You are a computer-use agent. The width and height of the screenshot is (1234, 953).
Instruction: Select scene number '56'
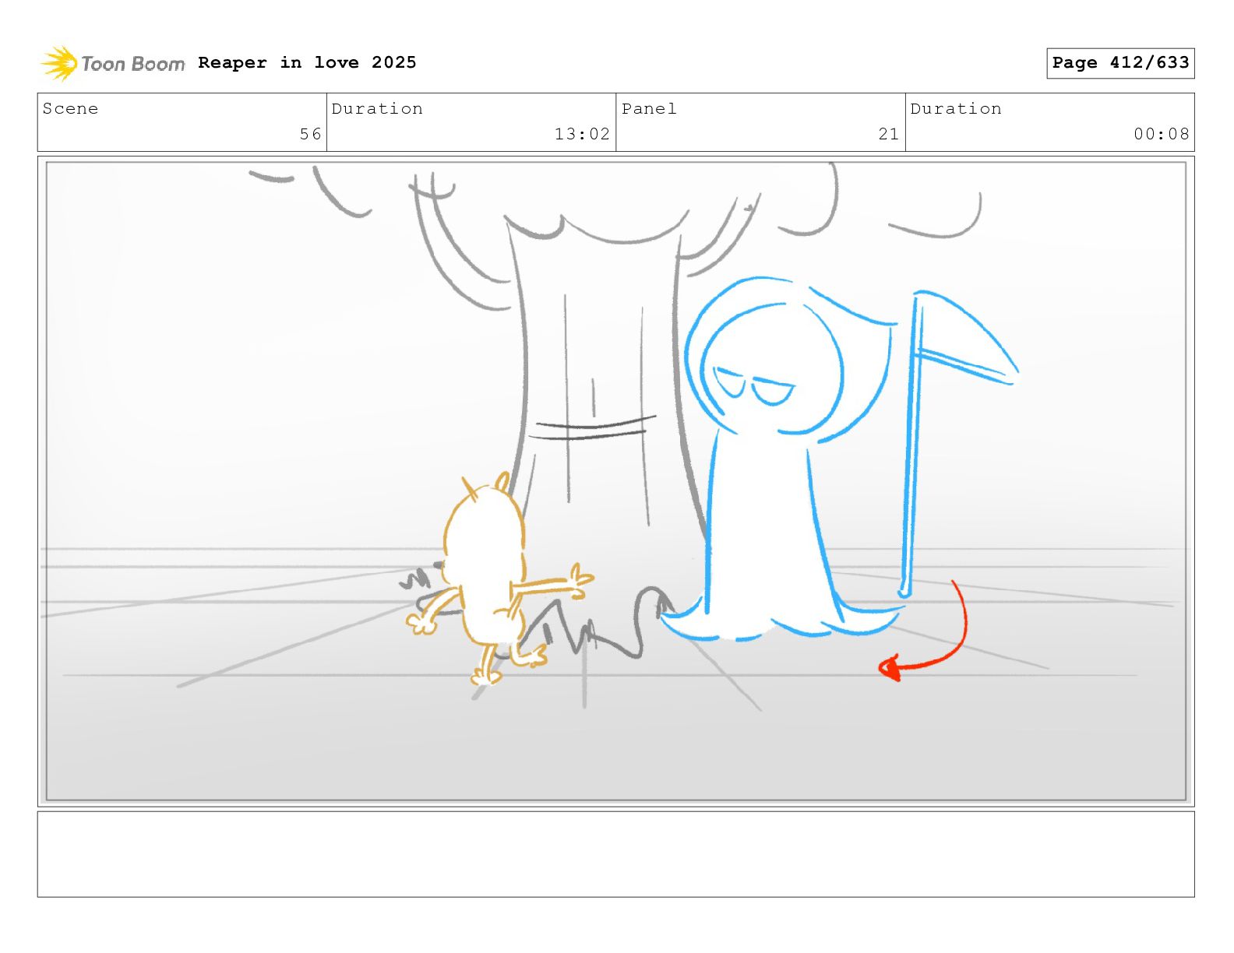point(311,134)
